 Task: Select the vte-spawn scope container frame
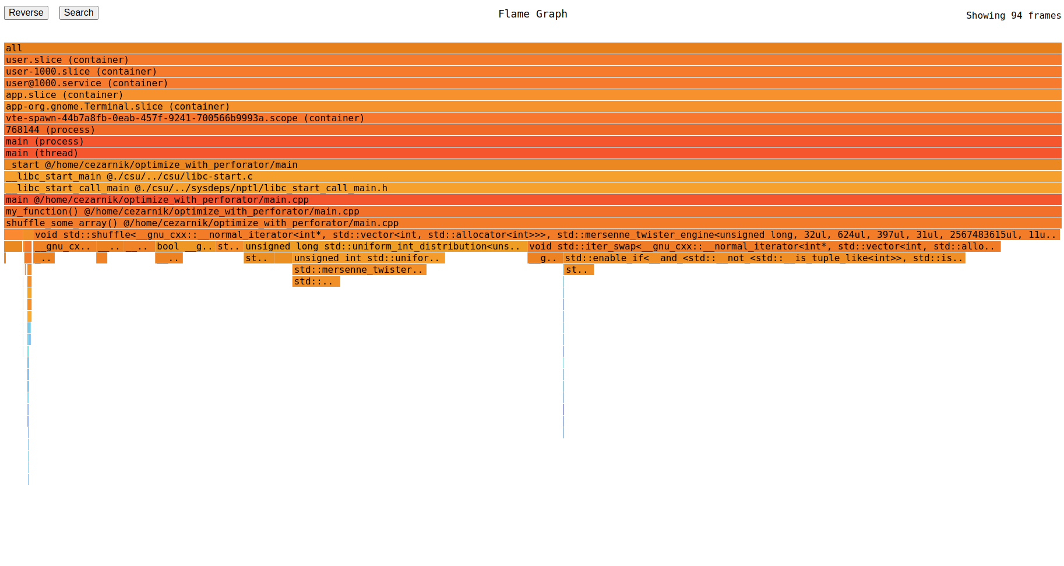click(524, 118)
